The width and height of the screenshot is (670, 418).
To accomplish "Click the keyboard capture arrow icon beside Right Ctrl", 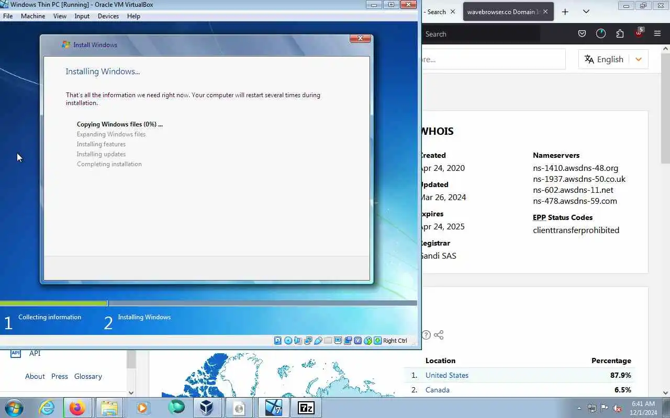I will click(377, 341).
